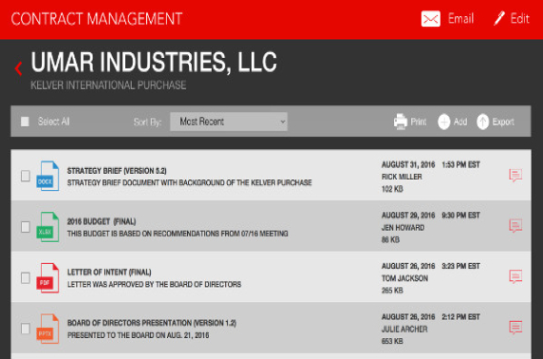Go back using the red chevron arrow

(x=18, y=68)
